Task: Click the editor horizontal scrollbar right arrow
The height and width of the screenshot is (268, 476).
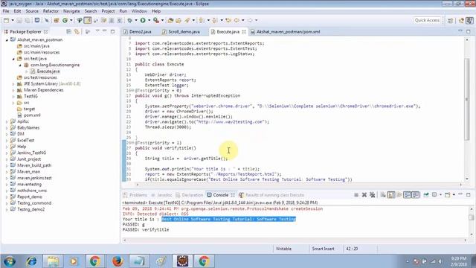Action: point(461,185)
